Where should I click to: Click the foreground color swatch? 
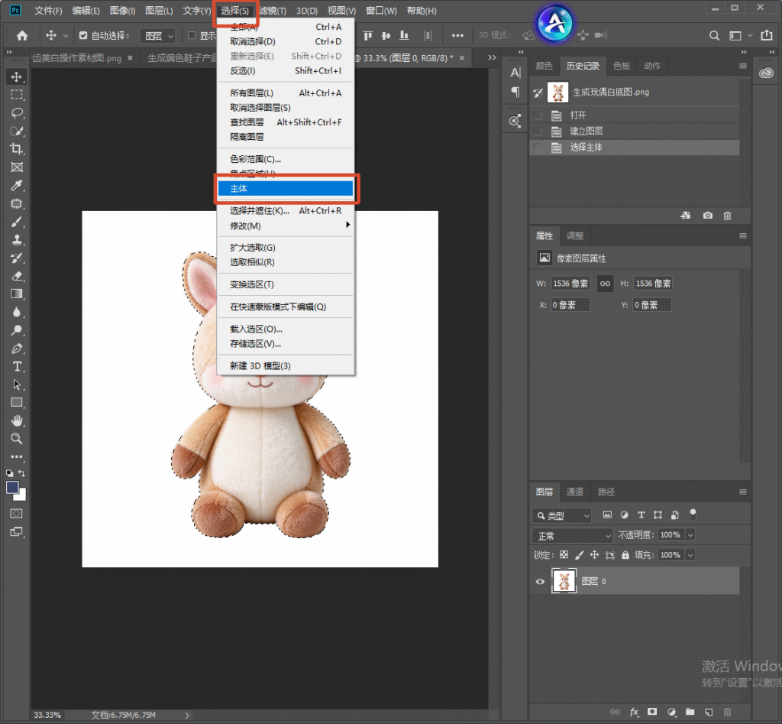tap(12, 487)
